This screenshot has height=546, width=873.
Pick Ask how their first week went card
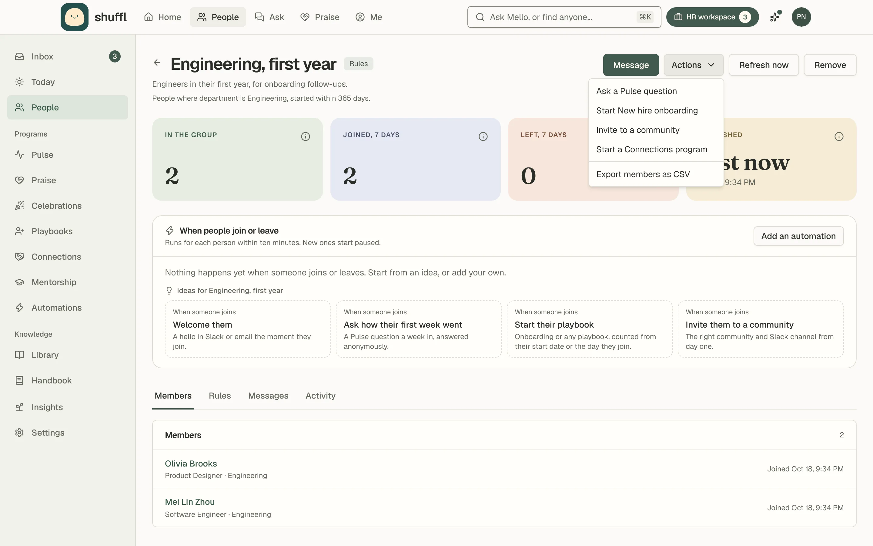point(419,329)
